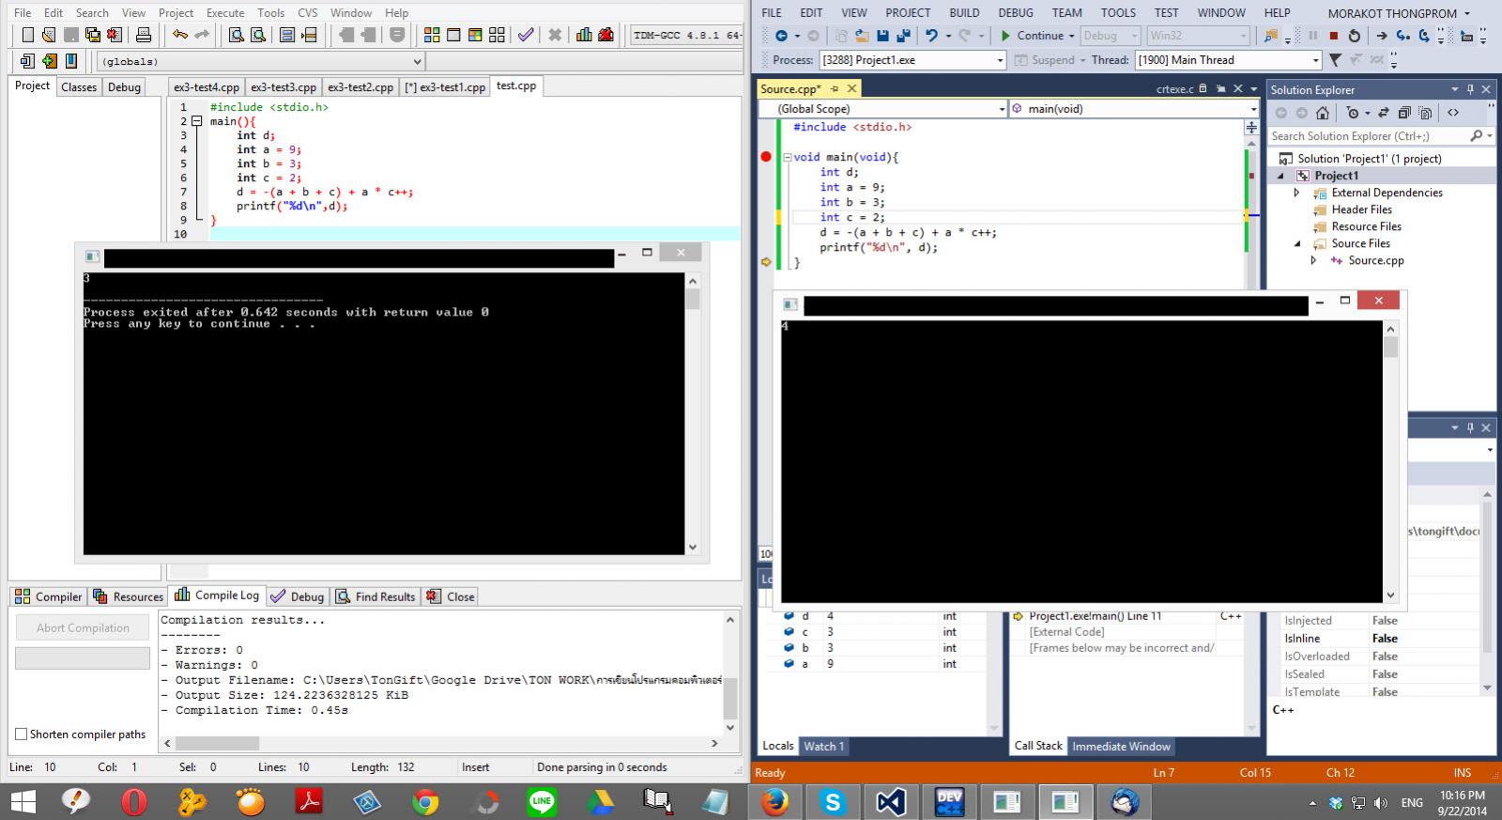Image resolution: width=1502 pixels, height=820 pixels.
Task: Toggle breakpoint at void main line
Action: 766,157
